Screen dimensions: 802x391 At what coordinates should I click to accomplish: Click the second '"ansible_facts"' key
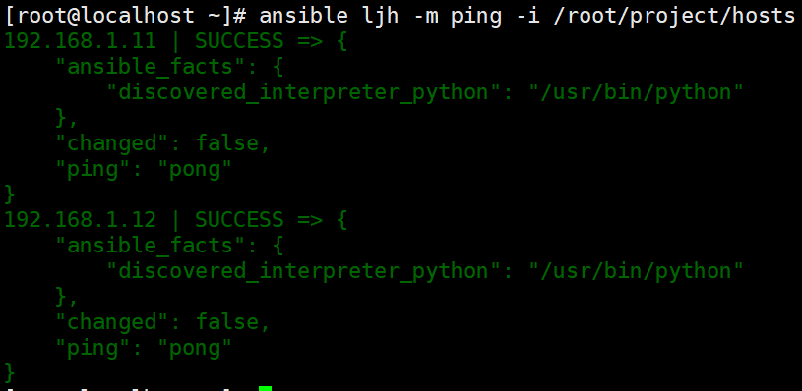151,247
